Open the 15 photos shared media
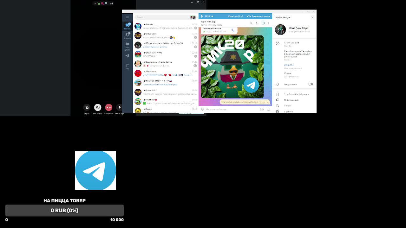Viewport: 406px width, 228px height. (x=295, y=100)
